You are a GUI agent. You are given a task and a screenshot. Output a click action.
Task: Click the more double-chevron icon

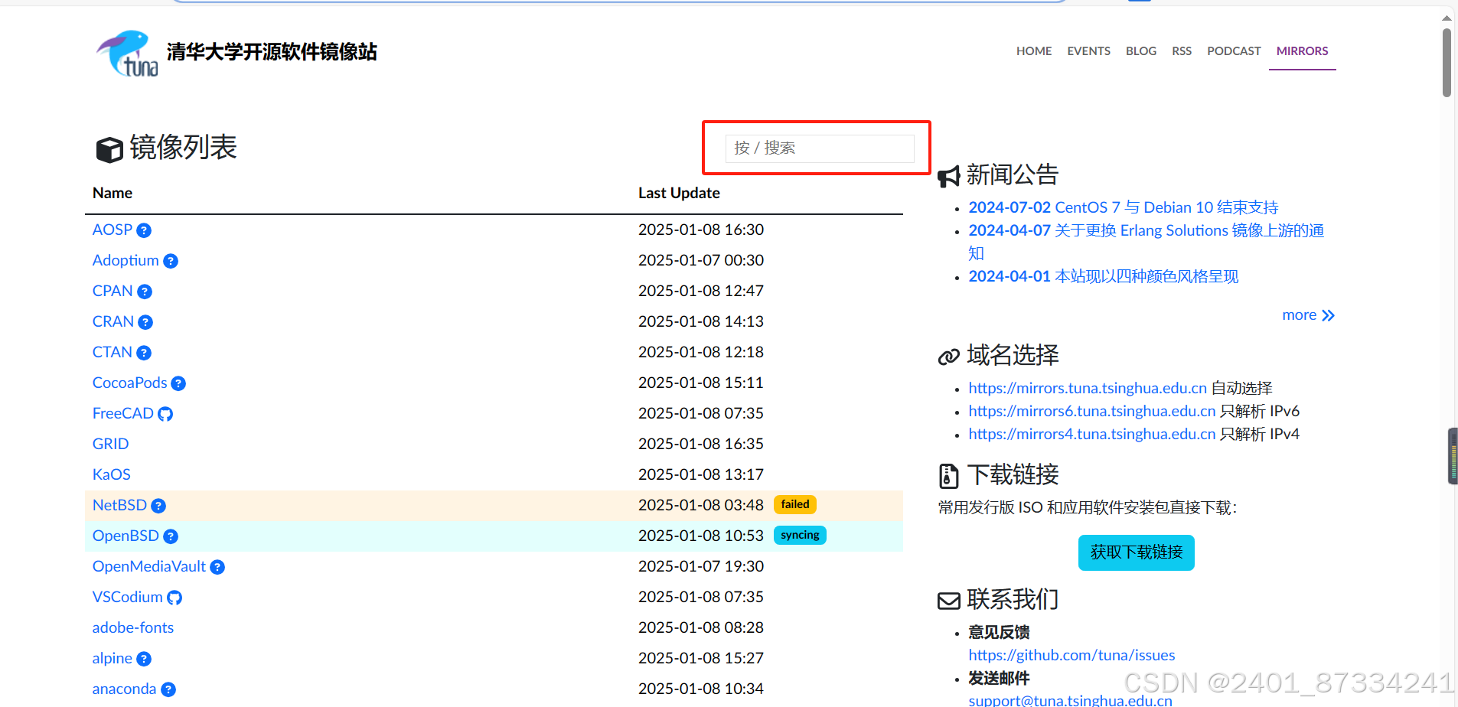tap(1328, 315)
